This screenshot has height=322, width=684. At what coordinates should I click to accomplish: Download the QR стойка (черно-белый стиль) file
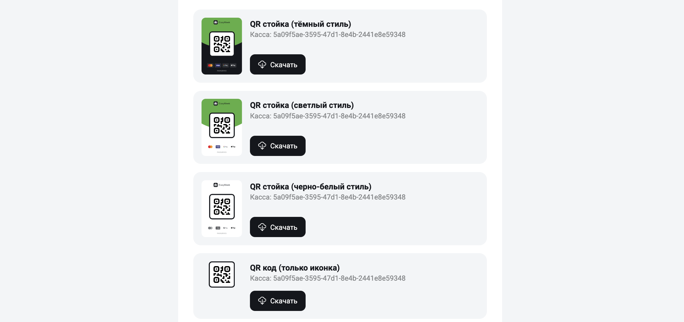(278, 227)
